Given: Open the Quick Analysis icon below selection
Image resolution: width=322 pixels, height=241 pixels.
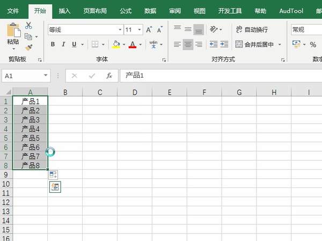Looking at the screenshot, I should [x=55, y=186].
